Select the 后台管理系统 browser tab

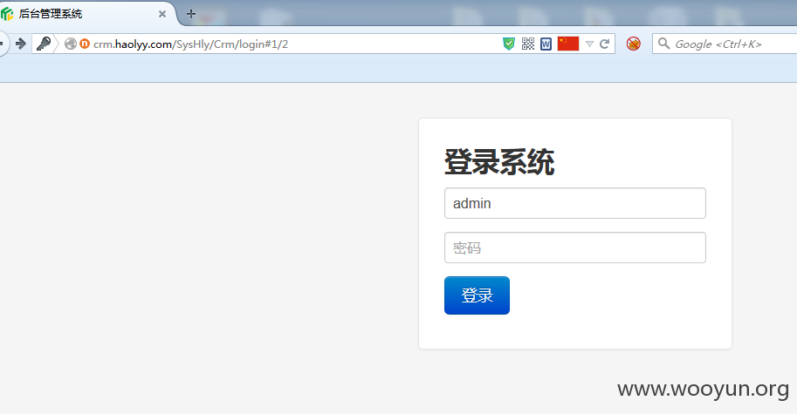tap(86, 14)
